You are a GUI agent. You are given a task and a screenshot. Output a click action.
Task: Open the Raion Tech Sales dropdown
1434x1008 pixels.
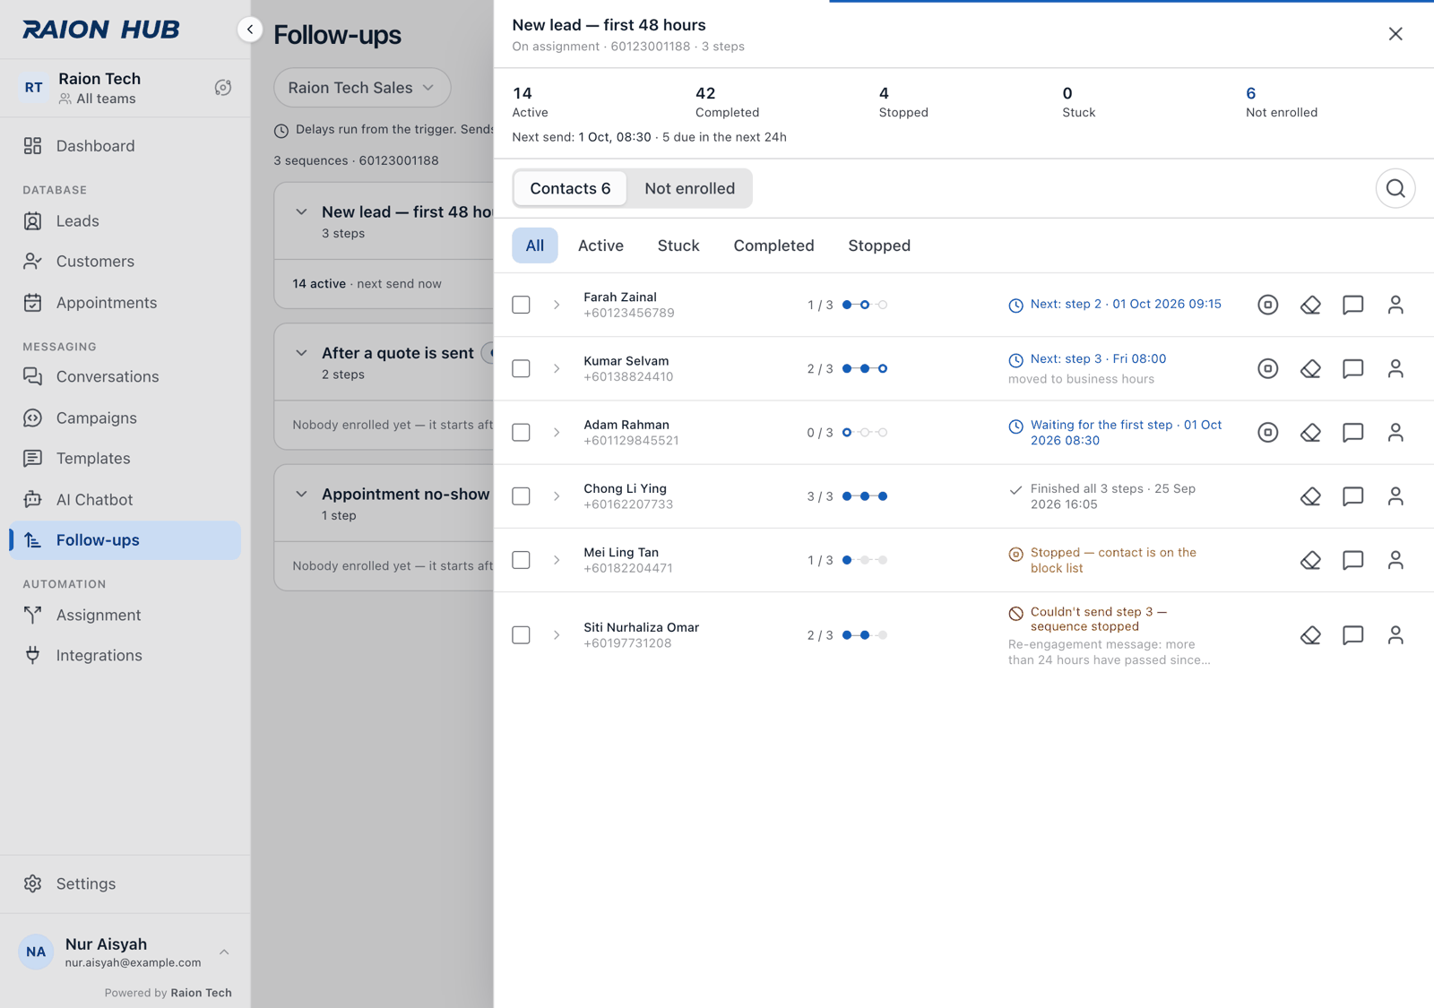tap(362, 88)
